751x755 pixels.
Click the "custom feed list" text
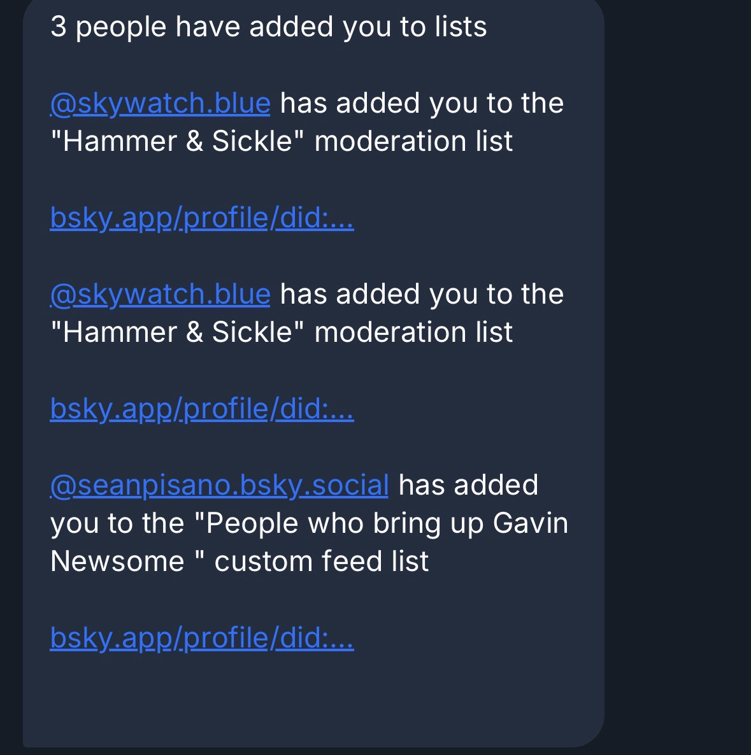(321, 561)
